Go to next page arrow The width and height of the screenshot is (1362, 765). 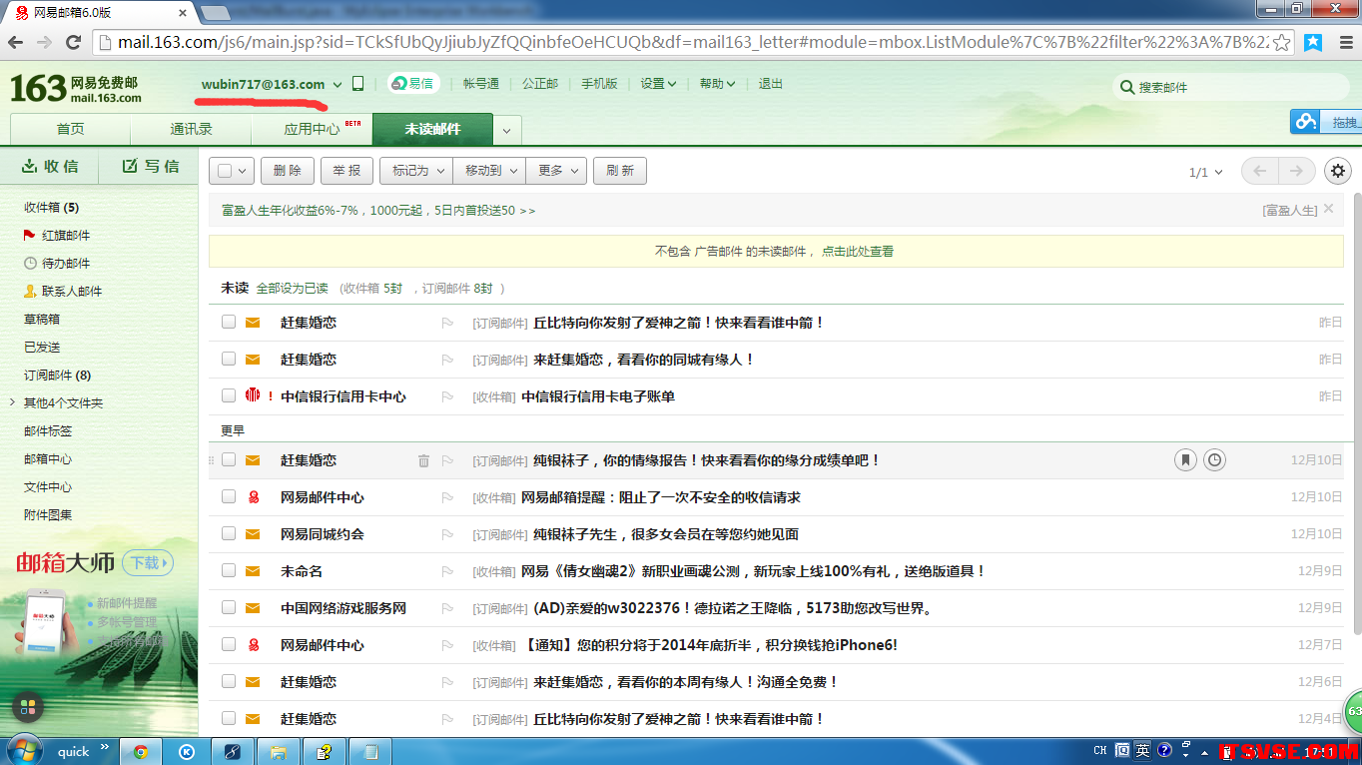(x=1296, y=171)
